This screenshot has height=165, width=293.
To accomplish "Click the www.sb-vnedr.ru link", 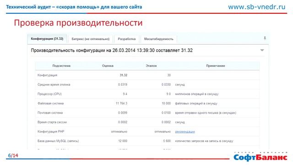I will pyautogui.click(x=256, y=7).
